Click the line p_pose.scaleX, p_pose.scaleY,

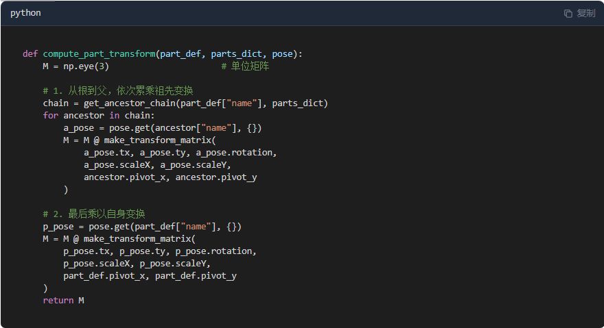coord(137,264)
